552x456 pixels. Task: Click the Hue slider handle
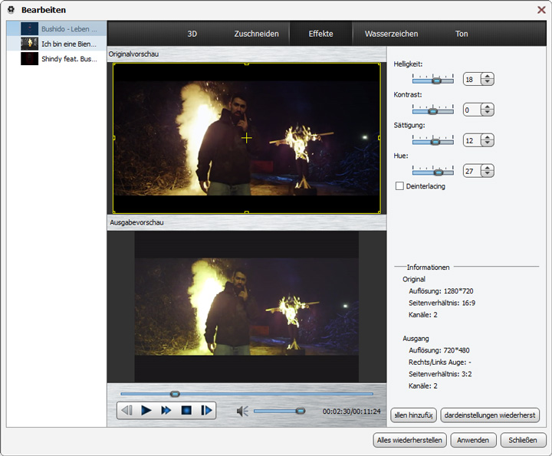click(x=439, y=172)
